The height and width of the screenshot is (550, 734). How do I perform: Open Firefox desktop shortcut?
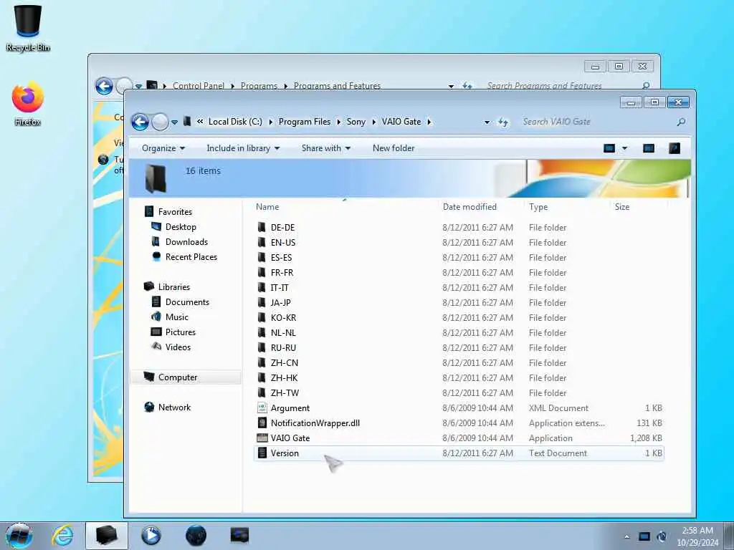(x=28, y=104)
